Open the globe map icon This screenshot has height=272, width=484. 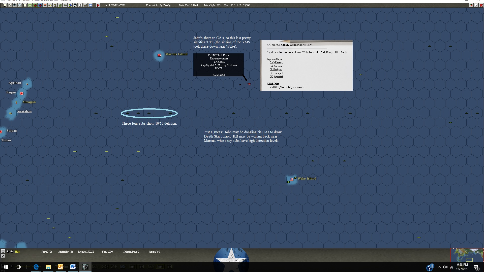point(70,5)
